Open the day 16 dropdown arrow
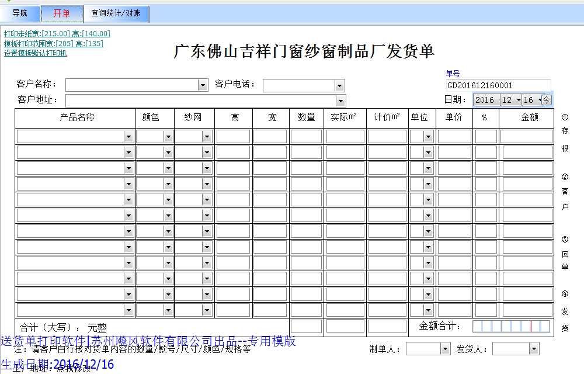Viewport: 584px width, 374px height. pyautogui.click(x=539, y=100)
